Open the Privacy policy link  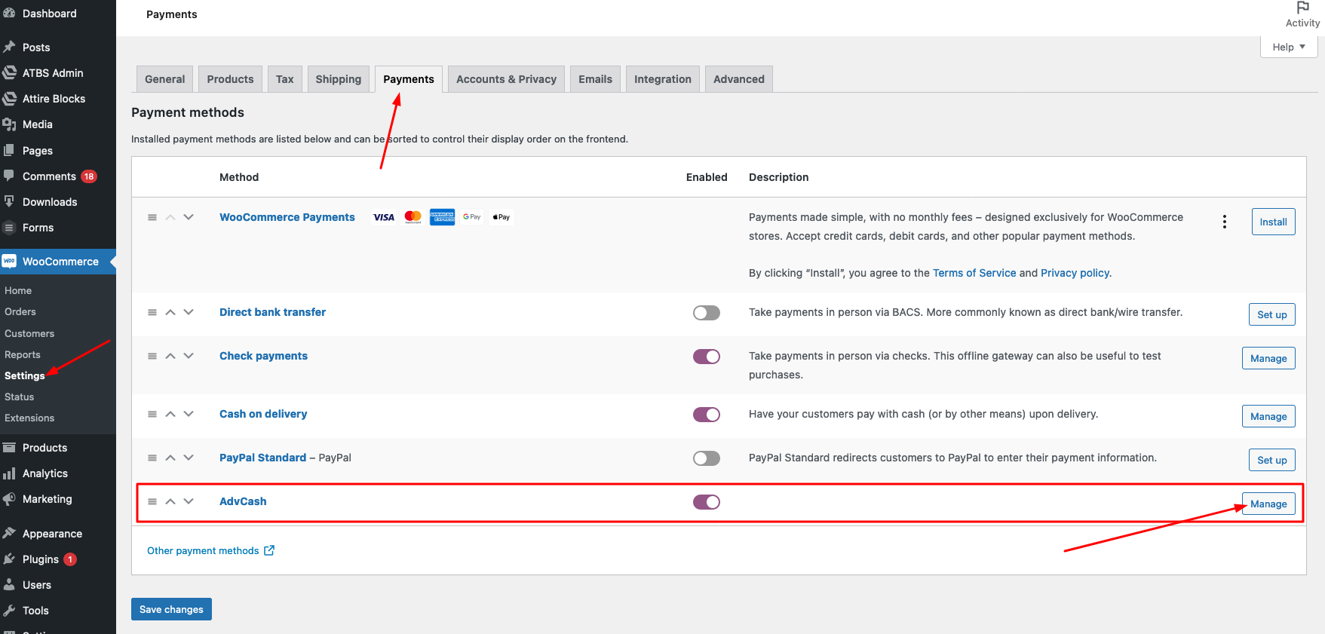pyautogui.click(x=1075, y=273)
